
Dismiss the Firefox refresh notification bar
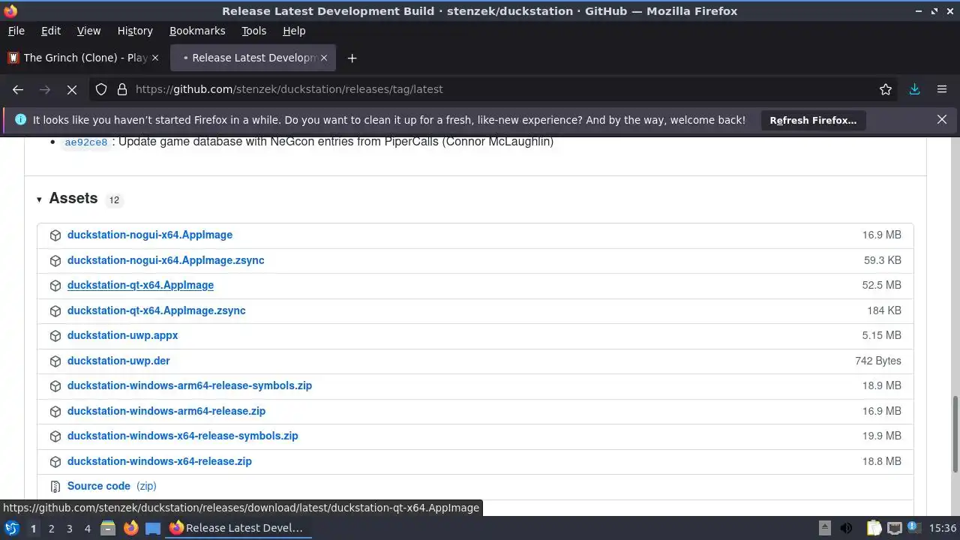[942, 119]
